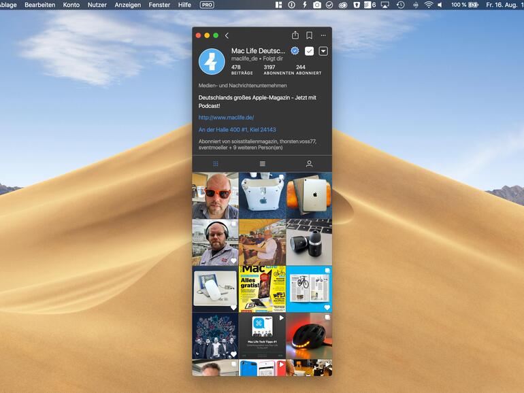
Task: Show tagged photos tab
Action: 309,164
